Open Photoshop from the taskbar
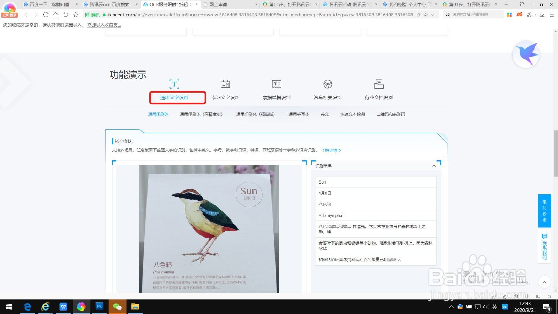The height and width of the screenshot is (314, 558). point(99,307)
